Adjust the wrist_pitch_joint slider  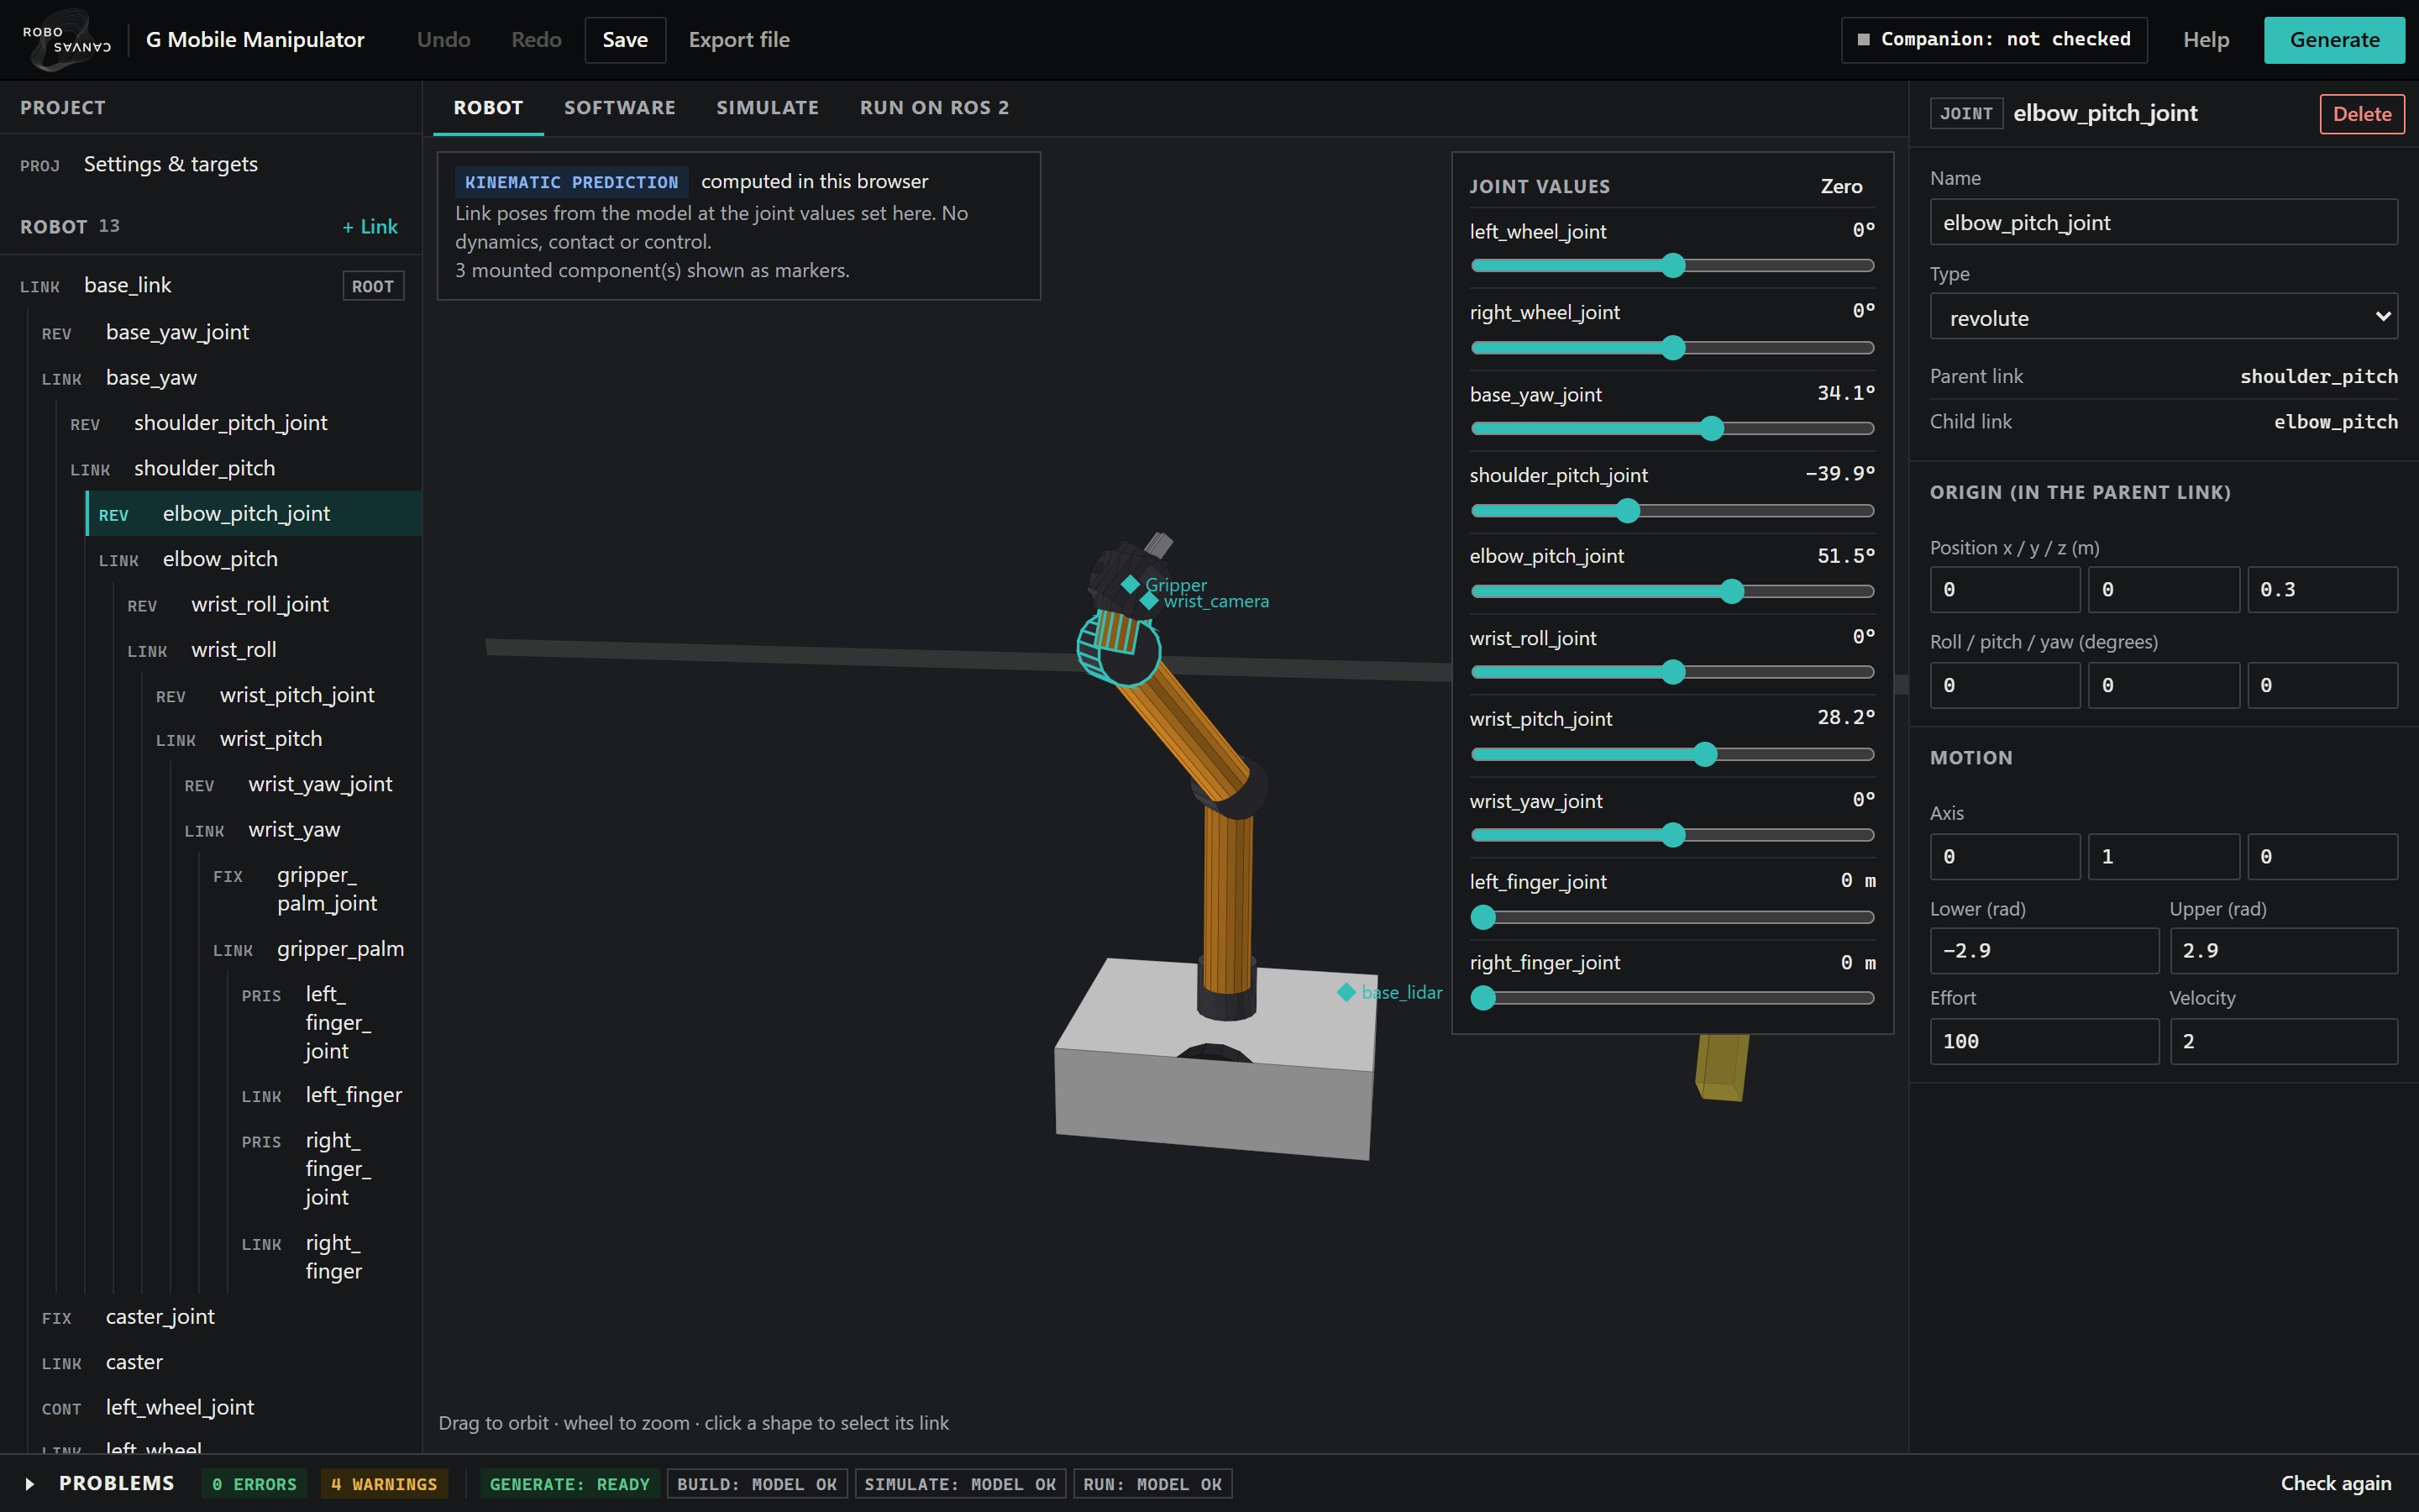1672,755
